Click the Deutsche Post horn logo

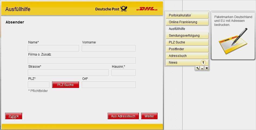click(124, 9)
